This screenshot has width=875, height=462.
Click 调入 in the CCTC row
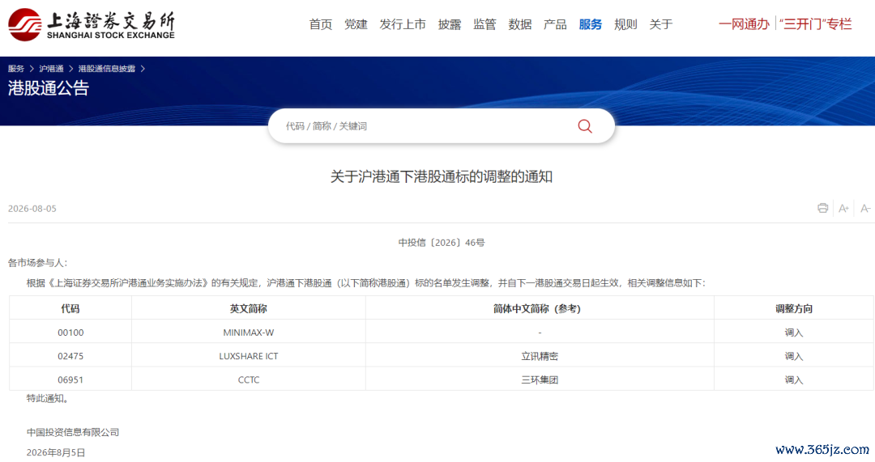coord(793,380)
